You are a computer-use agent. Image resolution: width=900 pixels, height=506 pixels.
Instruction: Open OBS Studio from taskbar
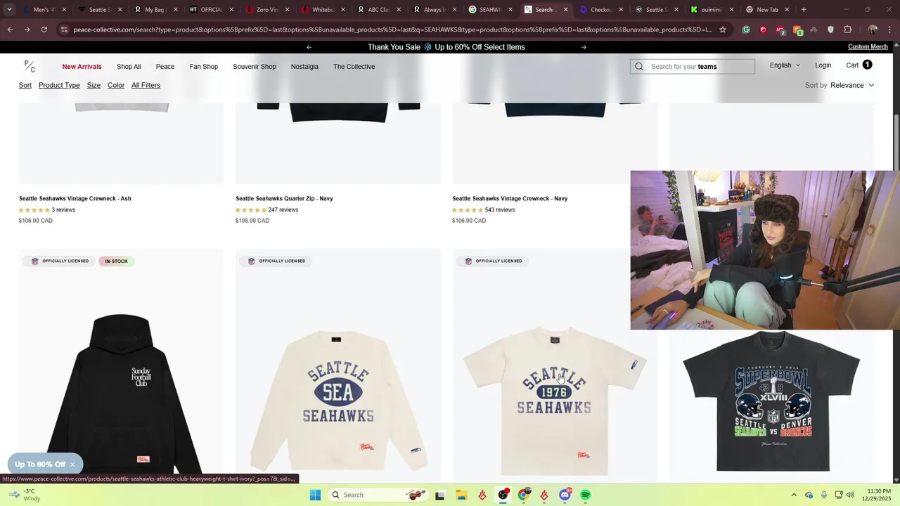pyautogui.click(x=503, y=495)
